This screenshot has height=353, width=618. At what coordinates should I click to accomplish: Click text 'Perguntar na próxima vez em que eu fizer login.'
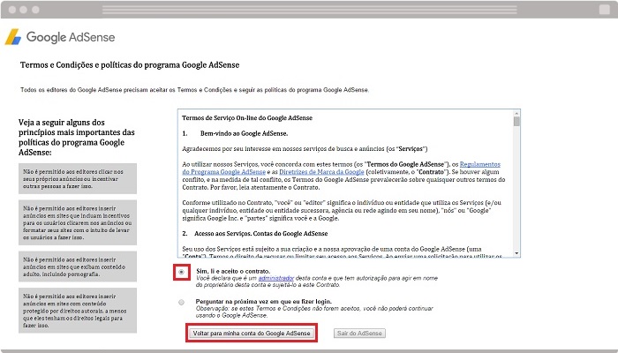[264, 302]
